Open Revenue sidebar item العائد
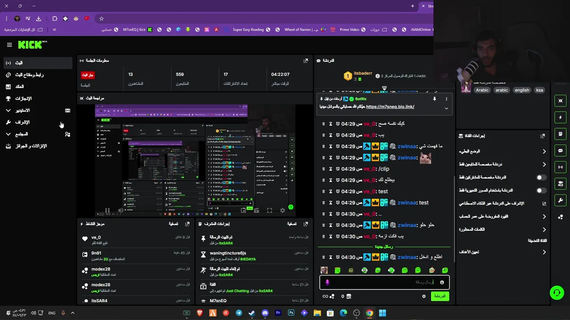The image size is (570, 320). (37, 87)
